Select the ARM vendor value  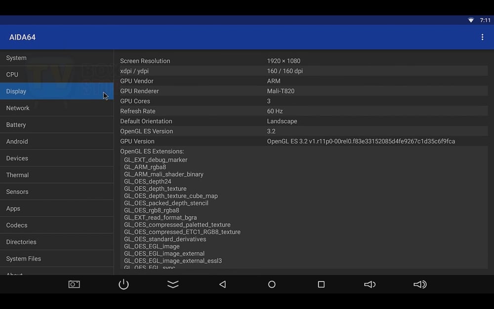coord(274,81)
